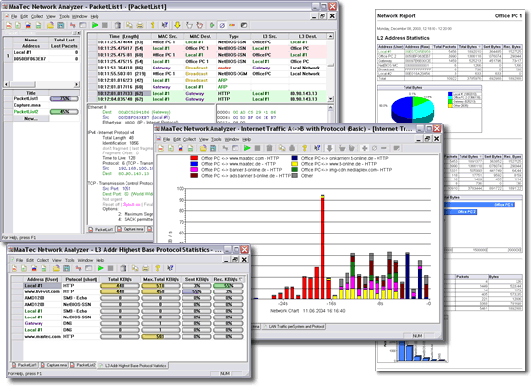This screenshot has width=531, height=386.
Task: Click pie chart in Network Report page
Action: (x=412, y=110)
